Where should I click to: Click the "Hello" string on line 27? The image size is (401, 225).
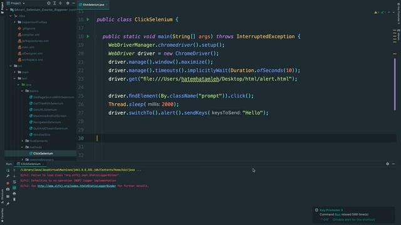pos(253,112)
